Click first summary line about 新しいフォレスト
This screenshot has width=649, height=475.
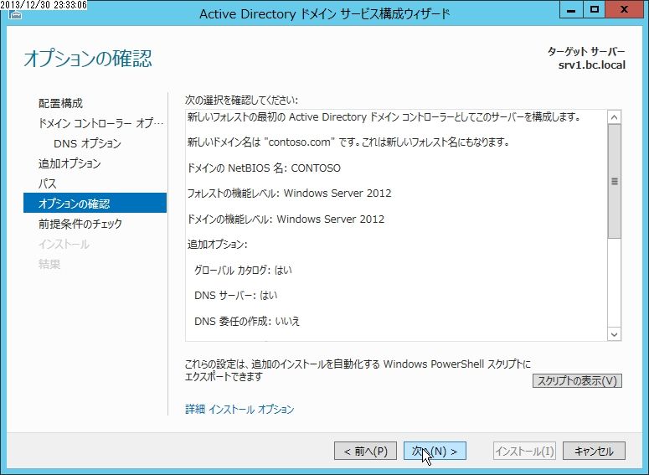coord(384,116)
